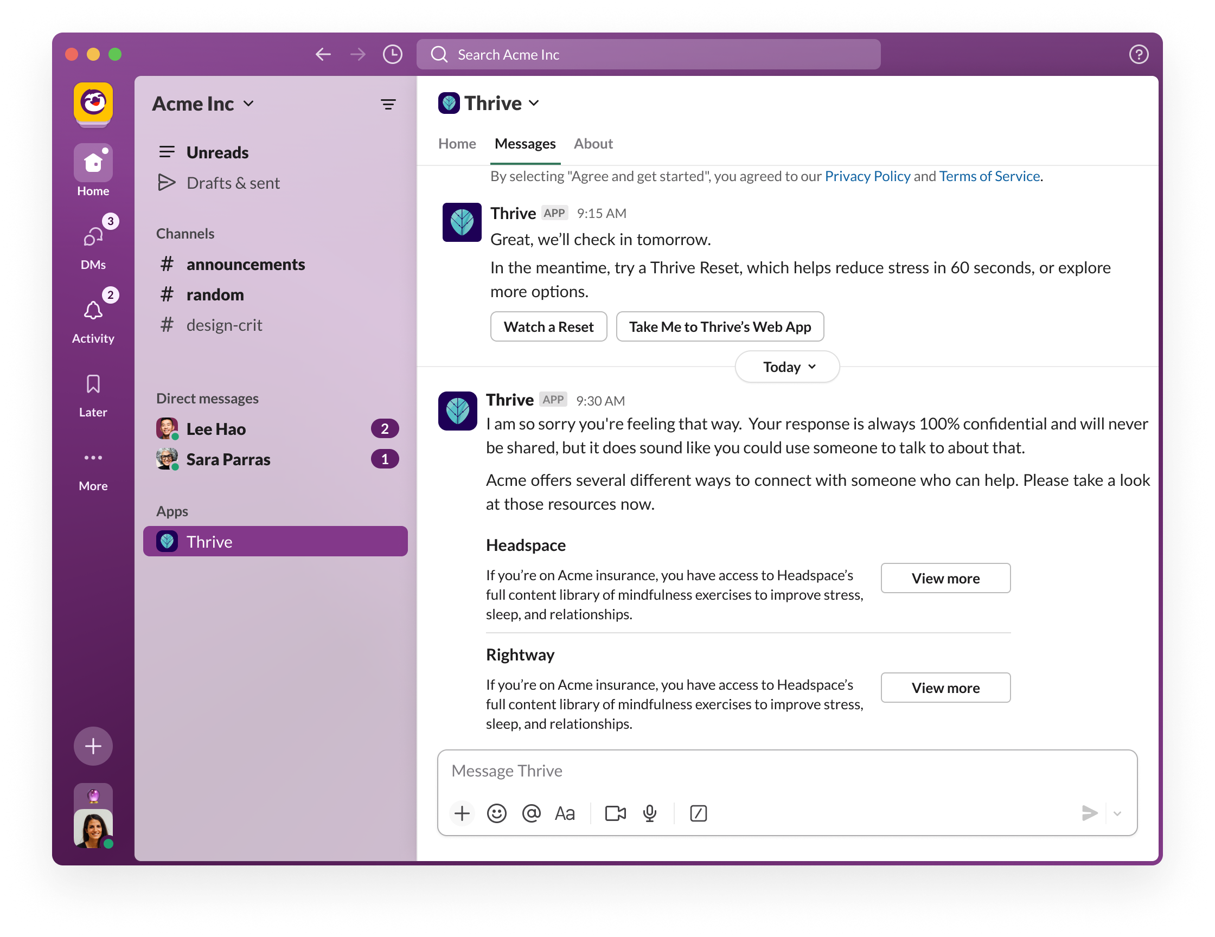The image size is (1215, 937).
Task: Open the Terms of Service link
Action: tap(990, 176)
